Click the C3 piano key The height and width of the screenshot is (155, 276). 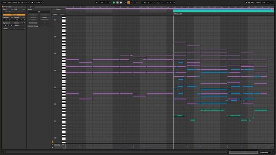click(x=63, y=88)
